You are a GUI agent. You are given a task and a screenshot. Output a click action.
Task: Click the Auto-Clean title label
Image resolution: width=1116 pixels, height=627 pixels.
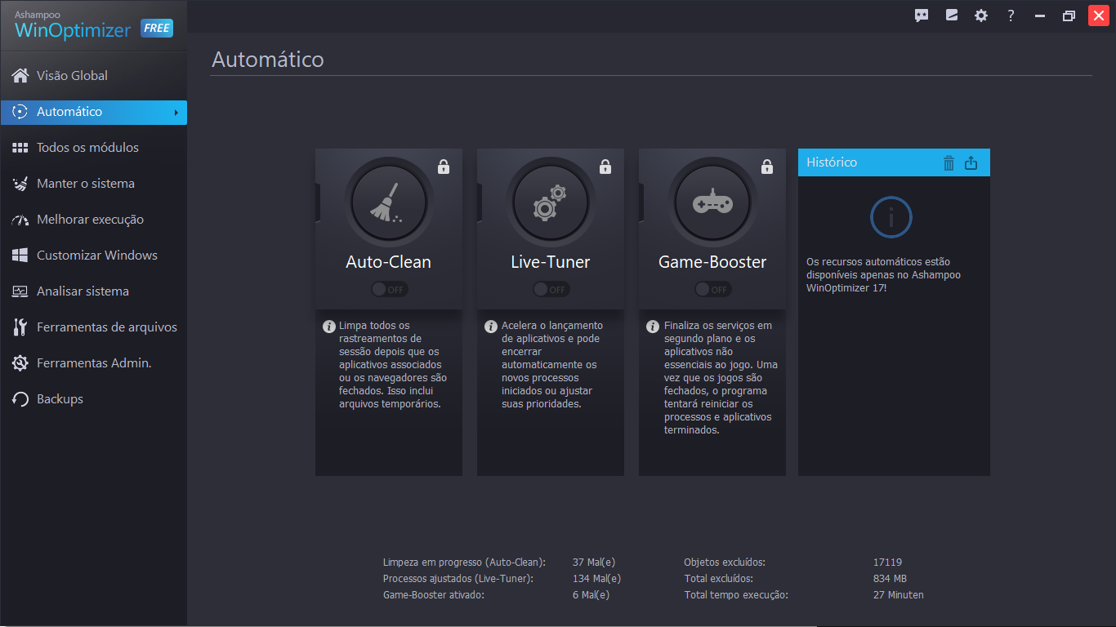coord(389,262)
